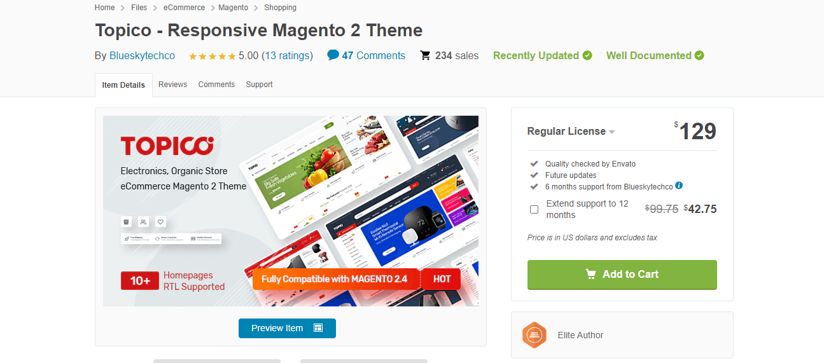
Task: Click the shopping cart sales icon
Action: point(425,55)
